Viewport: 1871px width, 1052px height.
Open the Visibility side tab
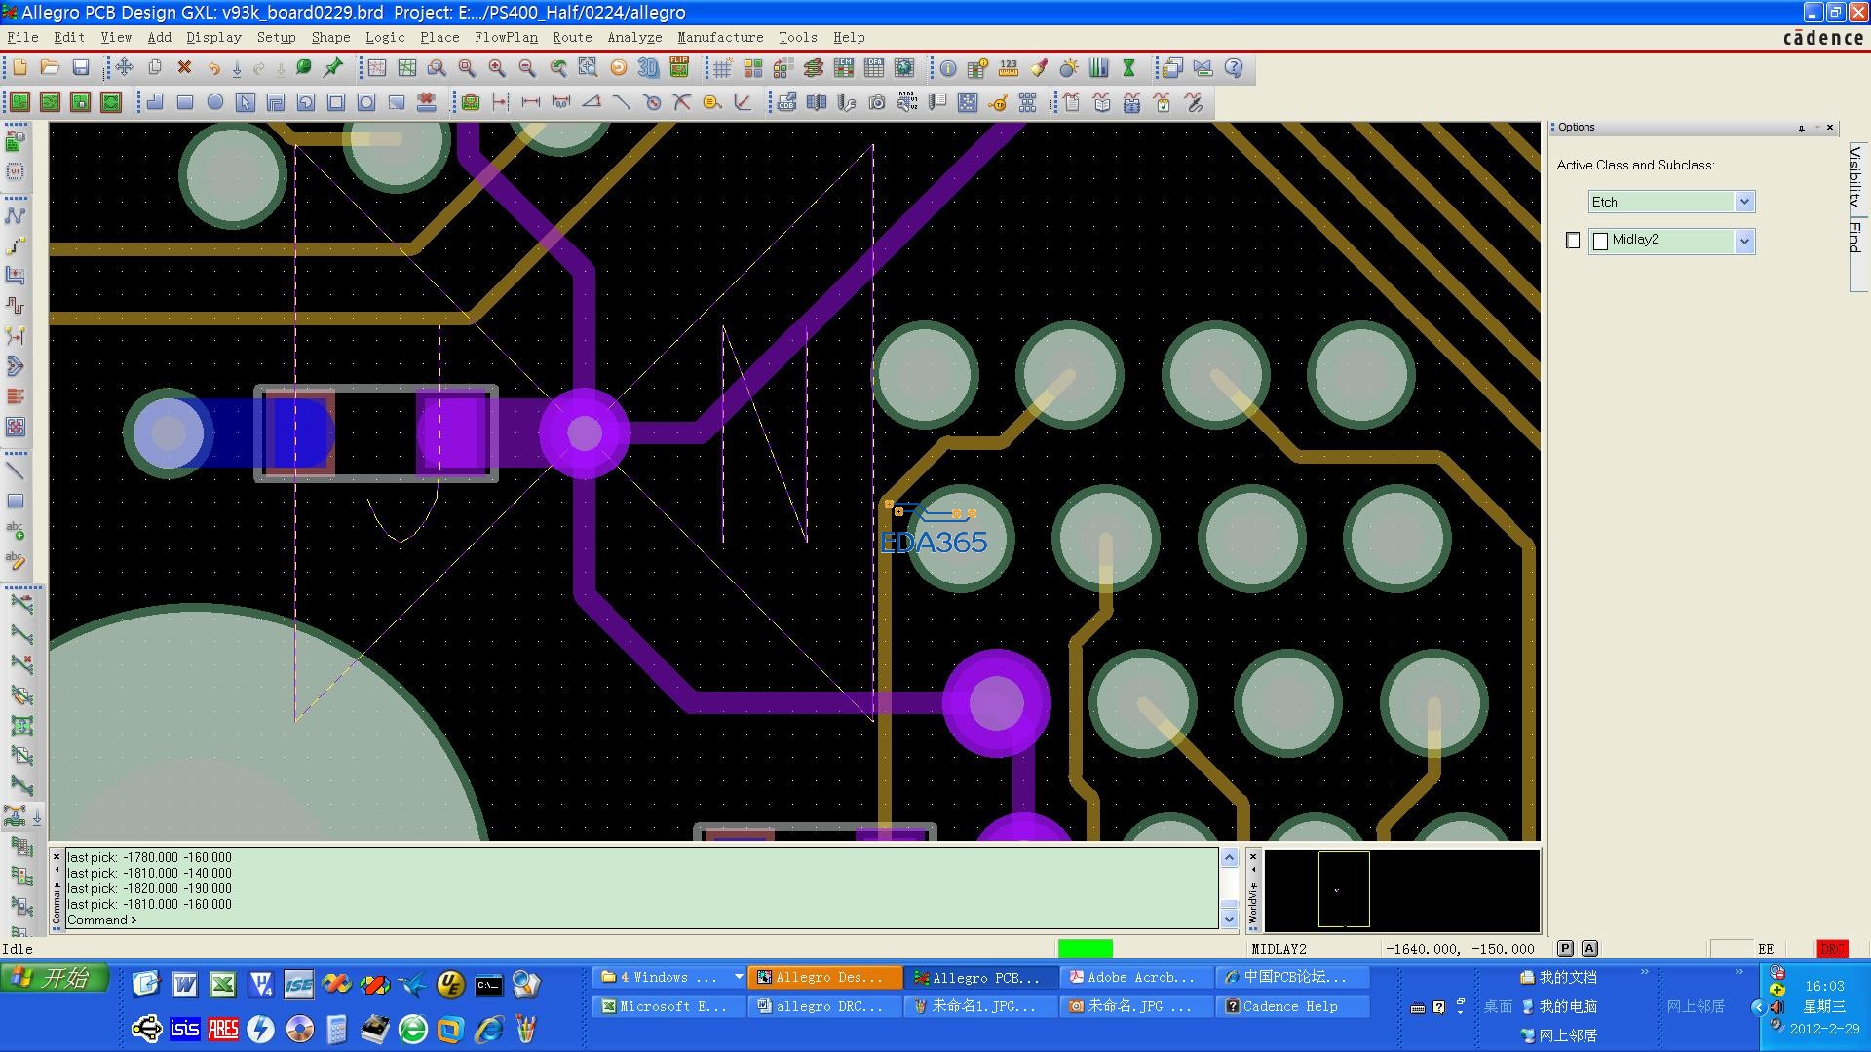1855,175
